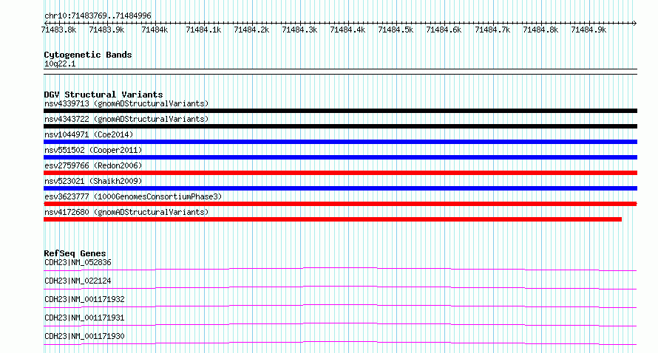Click the red bar under esv3623777
The width and height of the screenshot is (658, 353).
coord(340,204)
